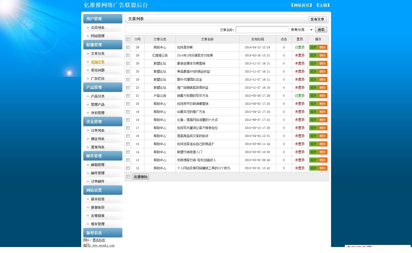The image size is (412, 253).
Task: Delete article 最新自媒体效果营销
Action: pyautogui.click(x=322, y=63)
